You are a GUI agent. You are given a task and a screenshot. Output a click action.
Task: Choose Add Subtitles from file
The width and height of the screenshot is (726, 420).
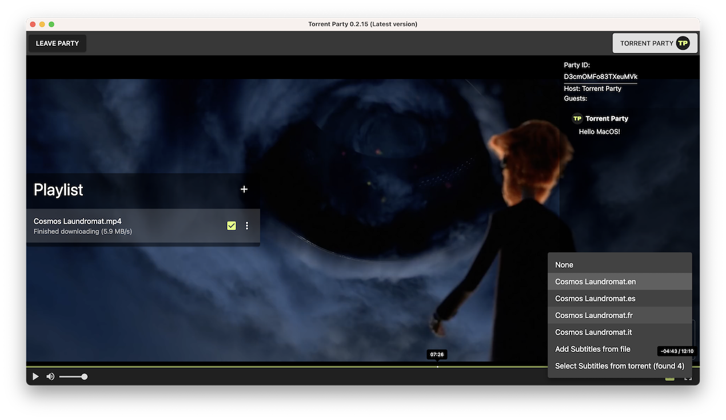coord(620,349)
